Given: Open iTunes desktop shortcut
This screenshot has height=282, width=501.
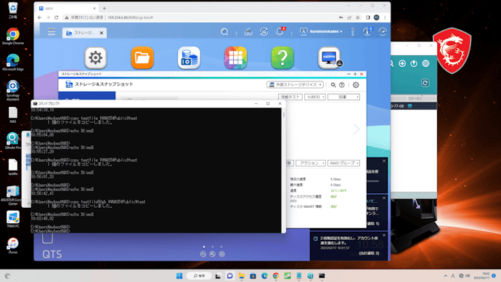Looking at the screenshot, I should point(13,246).
